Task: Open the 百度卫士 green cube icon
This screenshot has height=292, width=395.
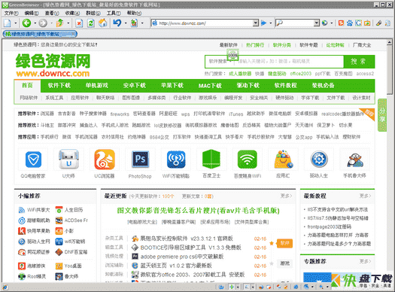Action: pos(211,160)
